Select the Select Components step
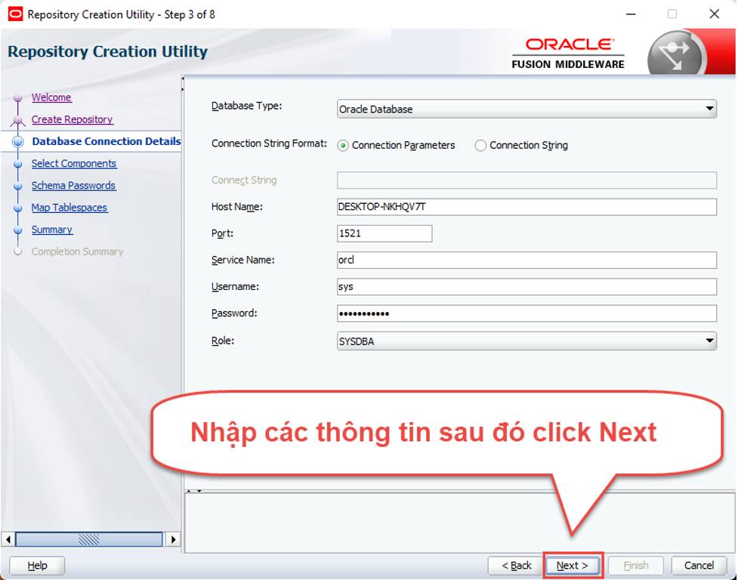This screenshot has height=580, width=738. [x=74, y=163]
